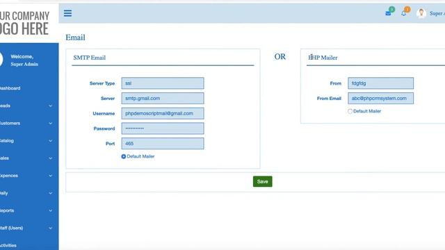Expand the Reports sidebar chevron
445x250 pixels.
click(51, 210)
